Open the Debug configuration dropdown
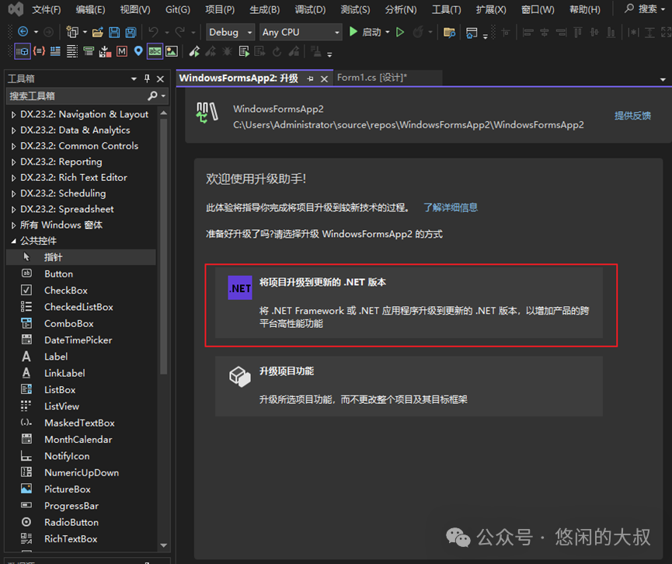The image size is (672, 564). pos(231,32)
